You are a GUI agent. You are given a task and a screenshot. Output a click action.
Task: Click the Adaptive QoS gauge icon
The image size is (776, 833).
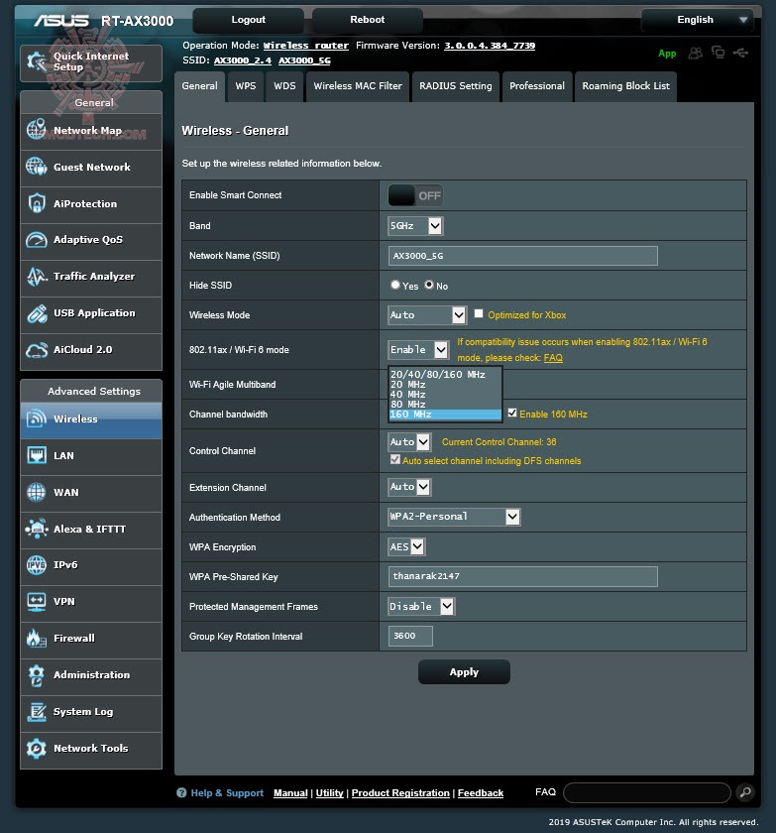click(x=37, y=240)
